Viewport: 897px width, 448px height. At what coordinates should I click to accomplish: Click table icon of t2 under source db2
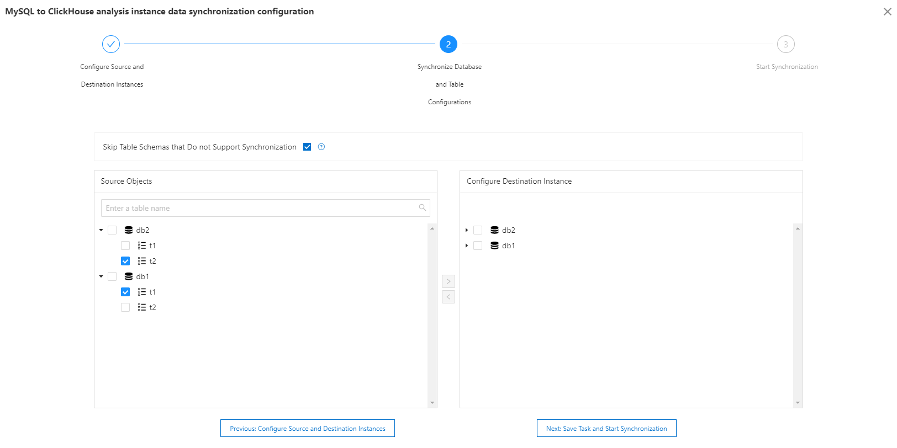(142, 261)
